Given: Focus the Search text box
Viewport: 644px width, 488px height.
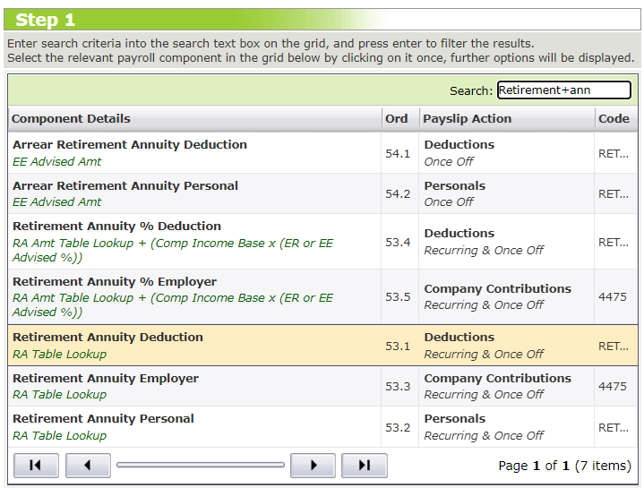Looking at the screenshot, I should (x=563, y=90).
